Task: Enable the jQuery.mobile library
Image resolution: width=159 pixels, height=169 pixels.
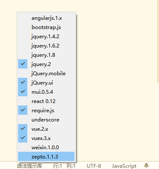Action: pos(46,74)
